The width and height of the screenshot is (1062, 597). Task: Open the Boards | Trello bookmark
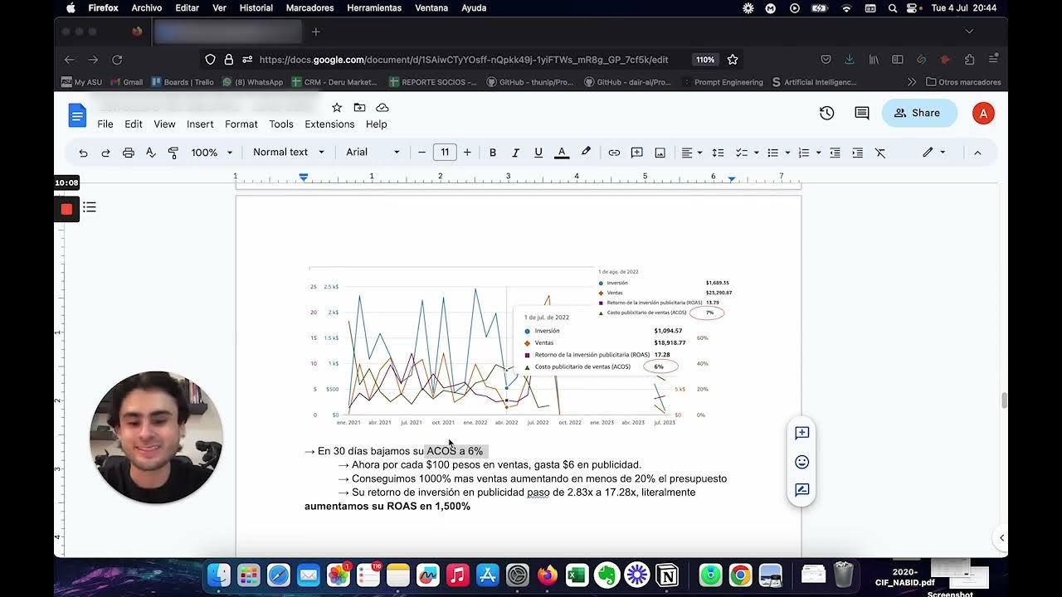tap(182, 82)
